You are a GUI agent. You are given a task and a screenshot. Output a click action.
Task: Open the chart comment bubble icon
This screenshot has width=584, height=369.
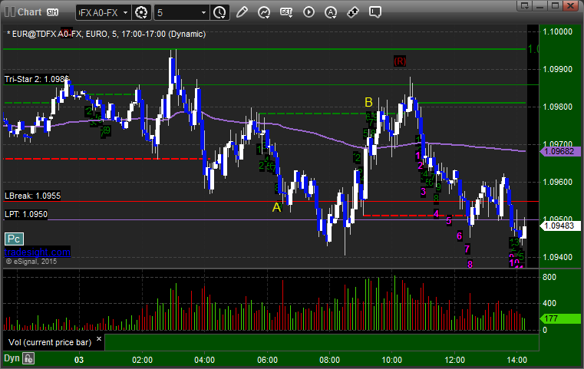point(375,12)
